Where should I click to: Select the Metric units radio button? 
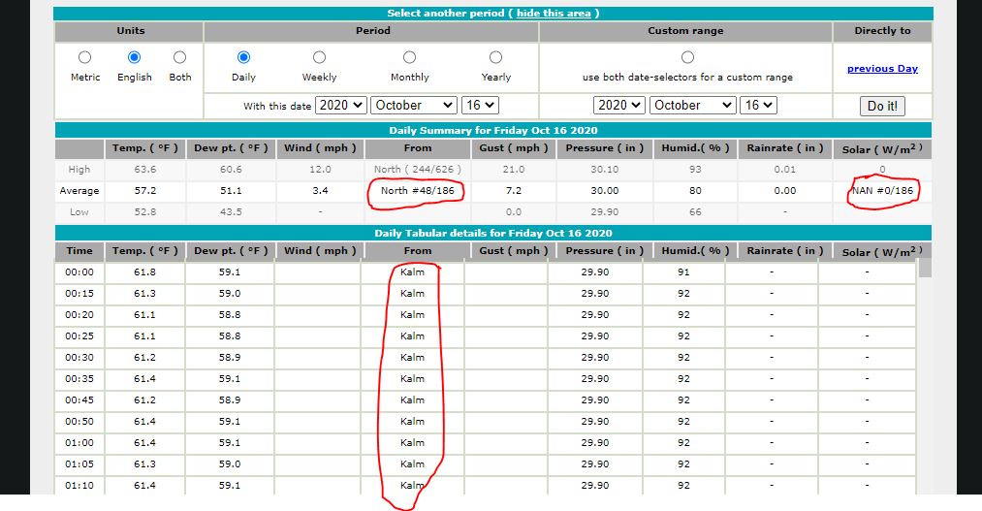click(84, 57)
